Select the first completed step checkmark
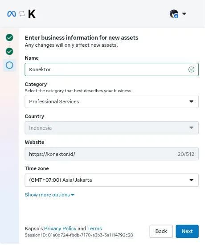 (9, 37)
